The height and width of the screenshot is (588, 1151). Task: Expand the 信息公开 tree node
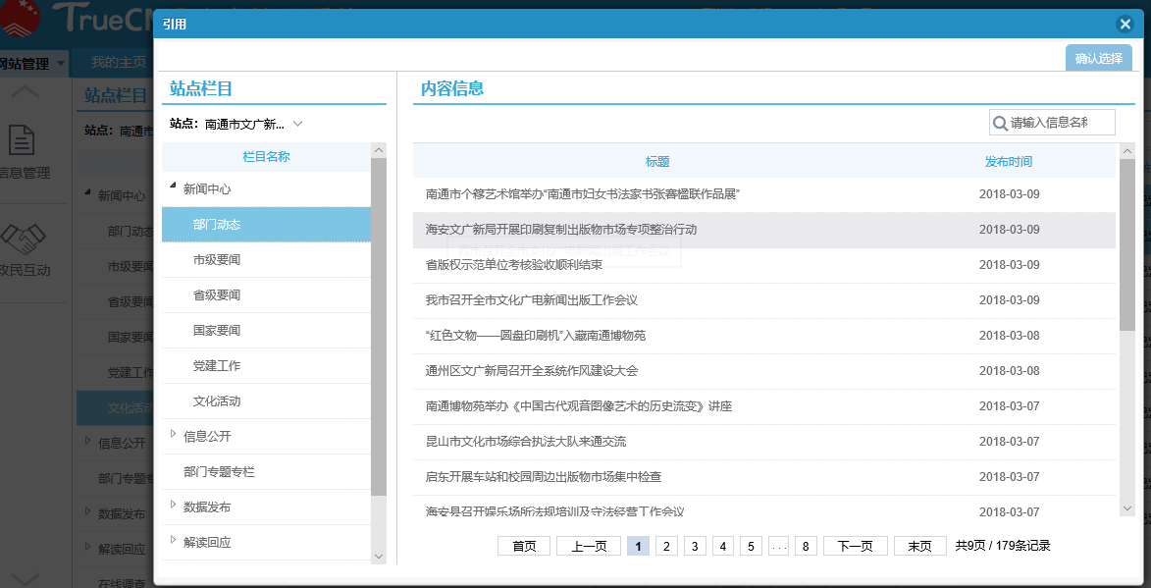click(174, 435)
